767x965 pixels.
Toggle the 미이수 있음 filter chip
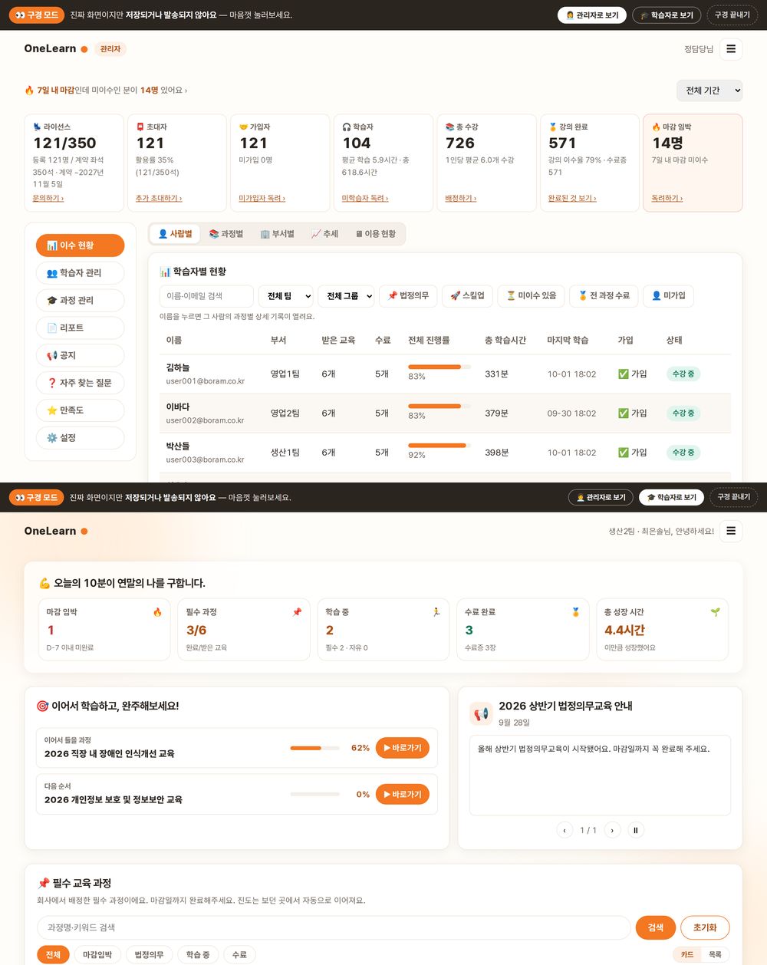tap(532, 296)
